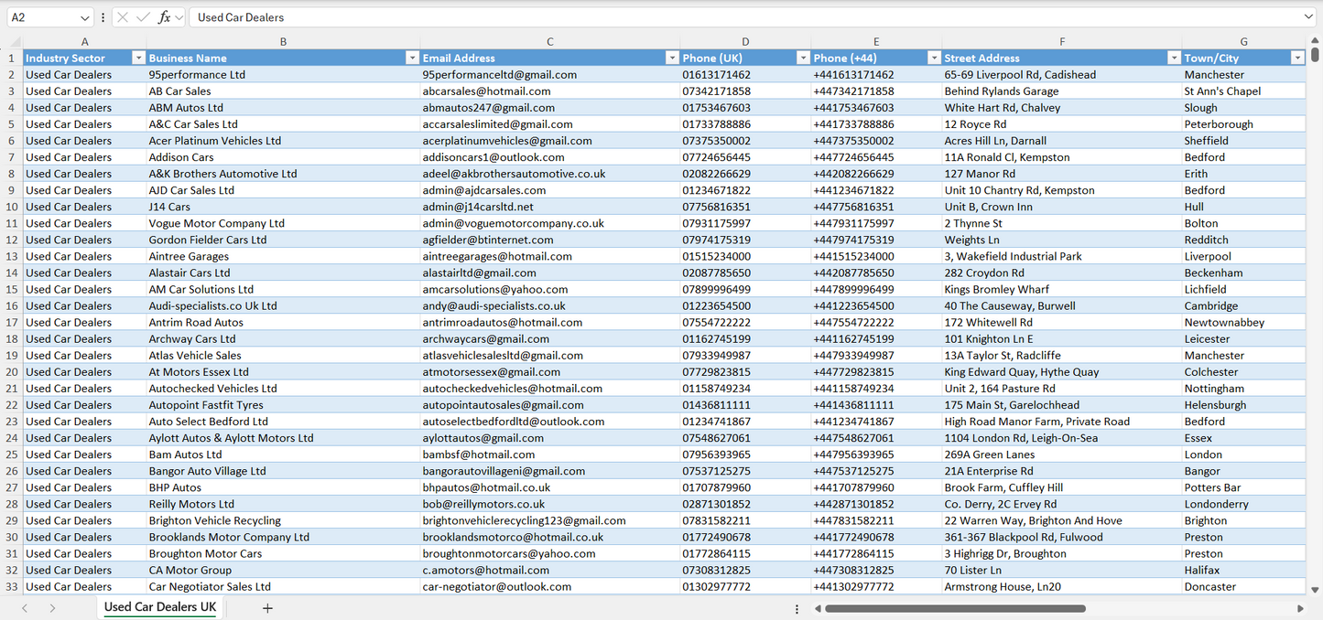The width and height of the screenshot is (1323, 620).
Task: Select column C header
Action: click(x=549, y=41)
